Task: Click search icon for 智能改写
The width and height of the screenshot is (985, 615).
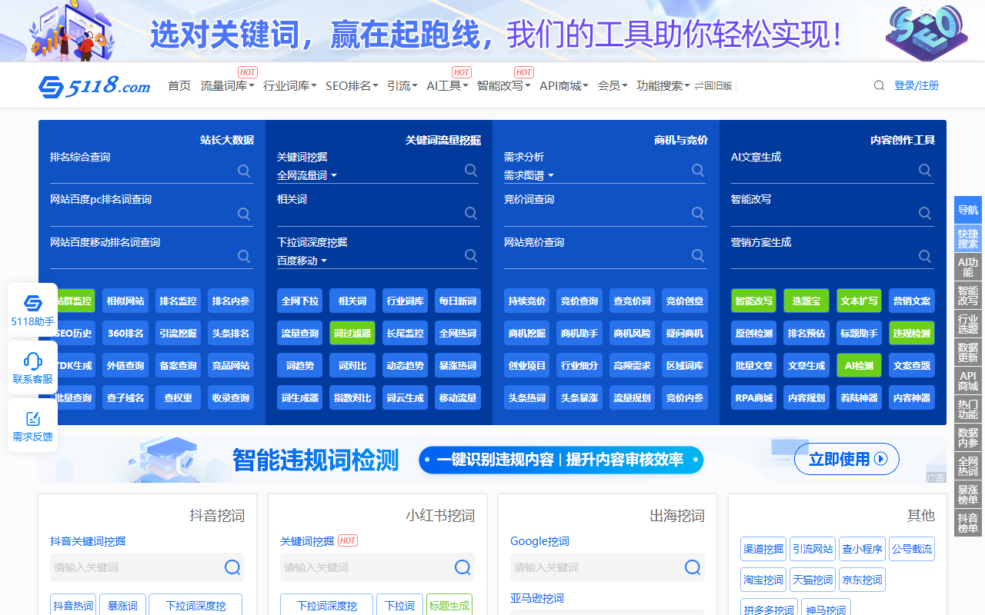Action: (925, 213)
